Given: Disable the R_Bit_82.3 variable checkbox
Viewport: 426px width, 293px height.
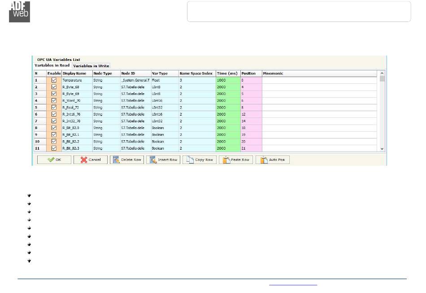Looking at the screenshot, I should (54, 148).
